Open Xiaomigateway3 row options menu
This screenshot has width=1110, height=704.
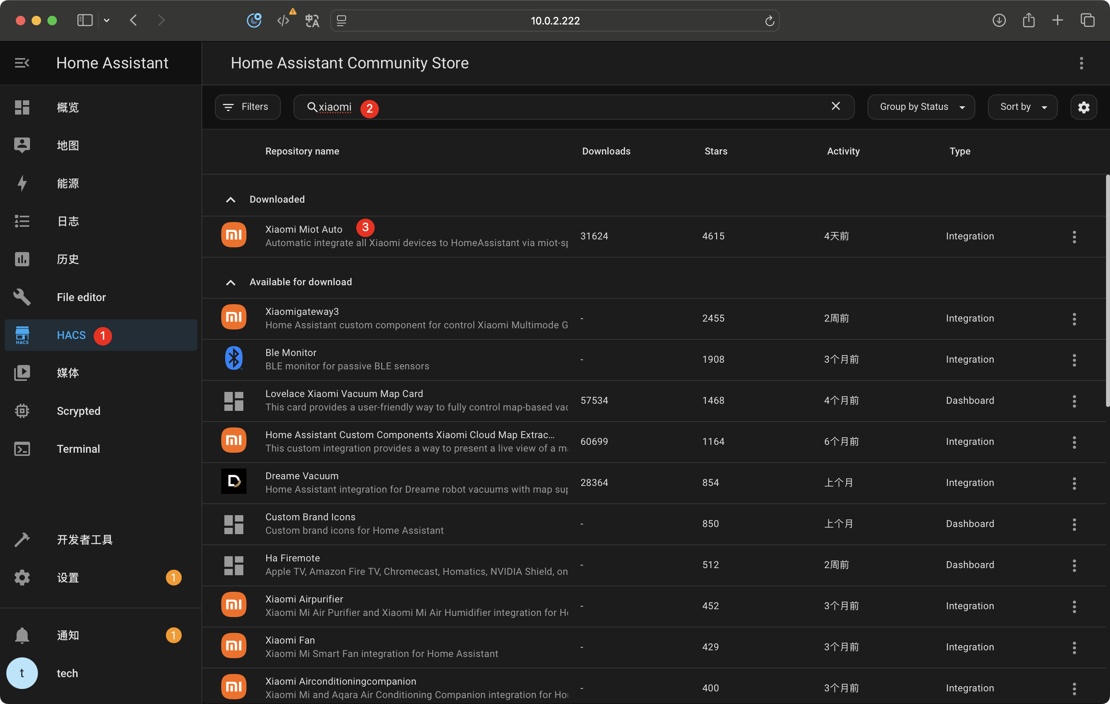click(x=1074, y=319)
